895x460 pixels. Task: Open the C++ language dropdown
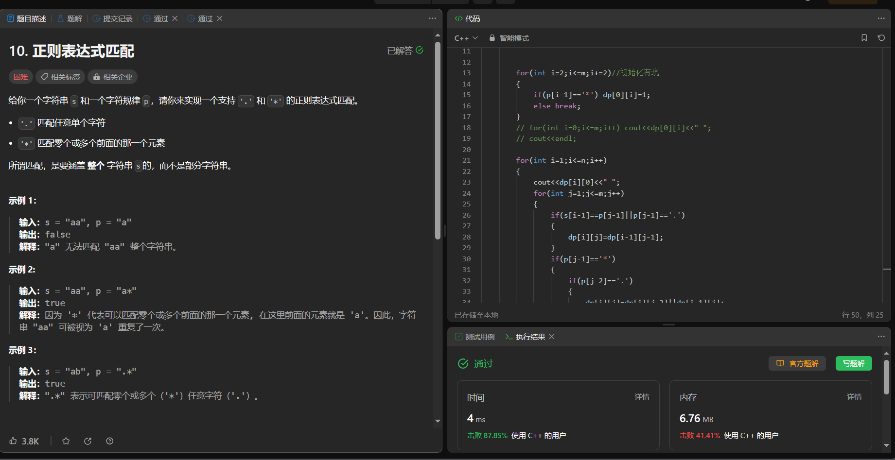click(x=466, y=38)
